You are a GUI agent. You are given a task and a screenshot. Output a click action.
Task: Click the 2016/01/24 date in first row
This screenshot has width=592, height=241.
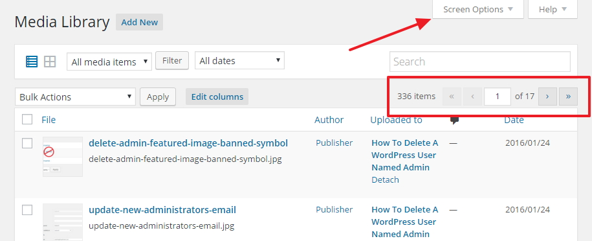coord(527,143)
